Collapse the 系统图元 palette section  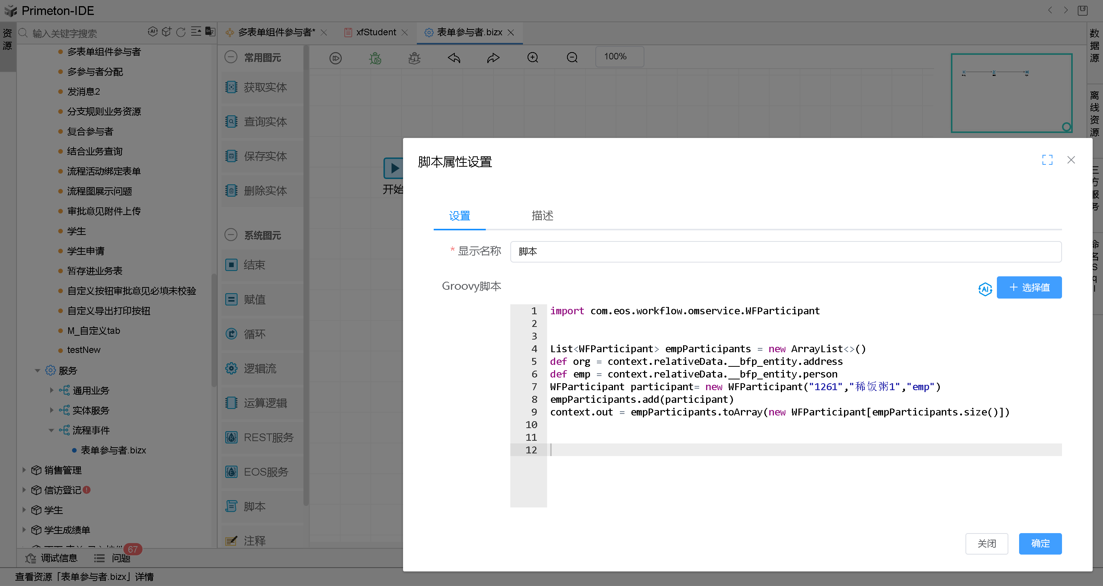coord(231,235)
